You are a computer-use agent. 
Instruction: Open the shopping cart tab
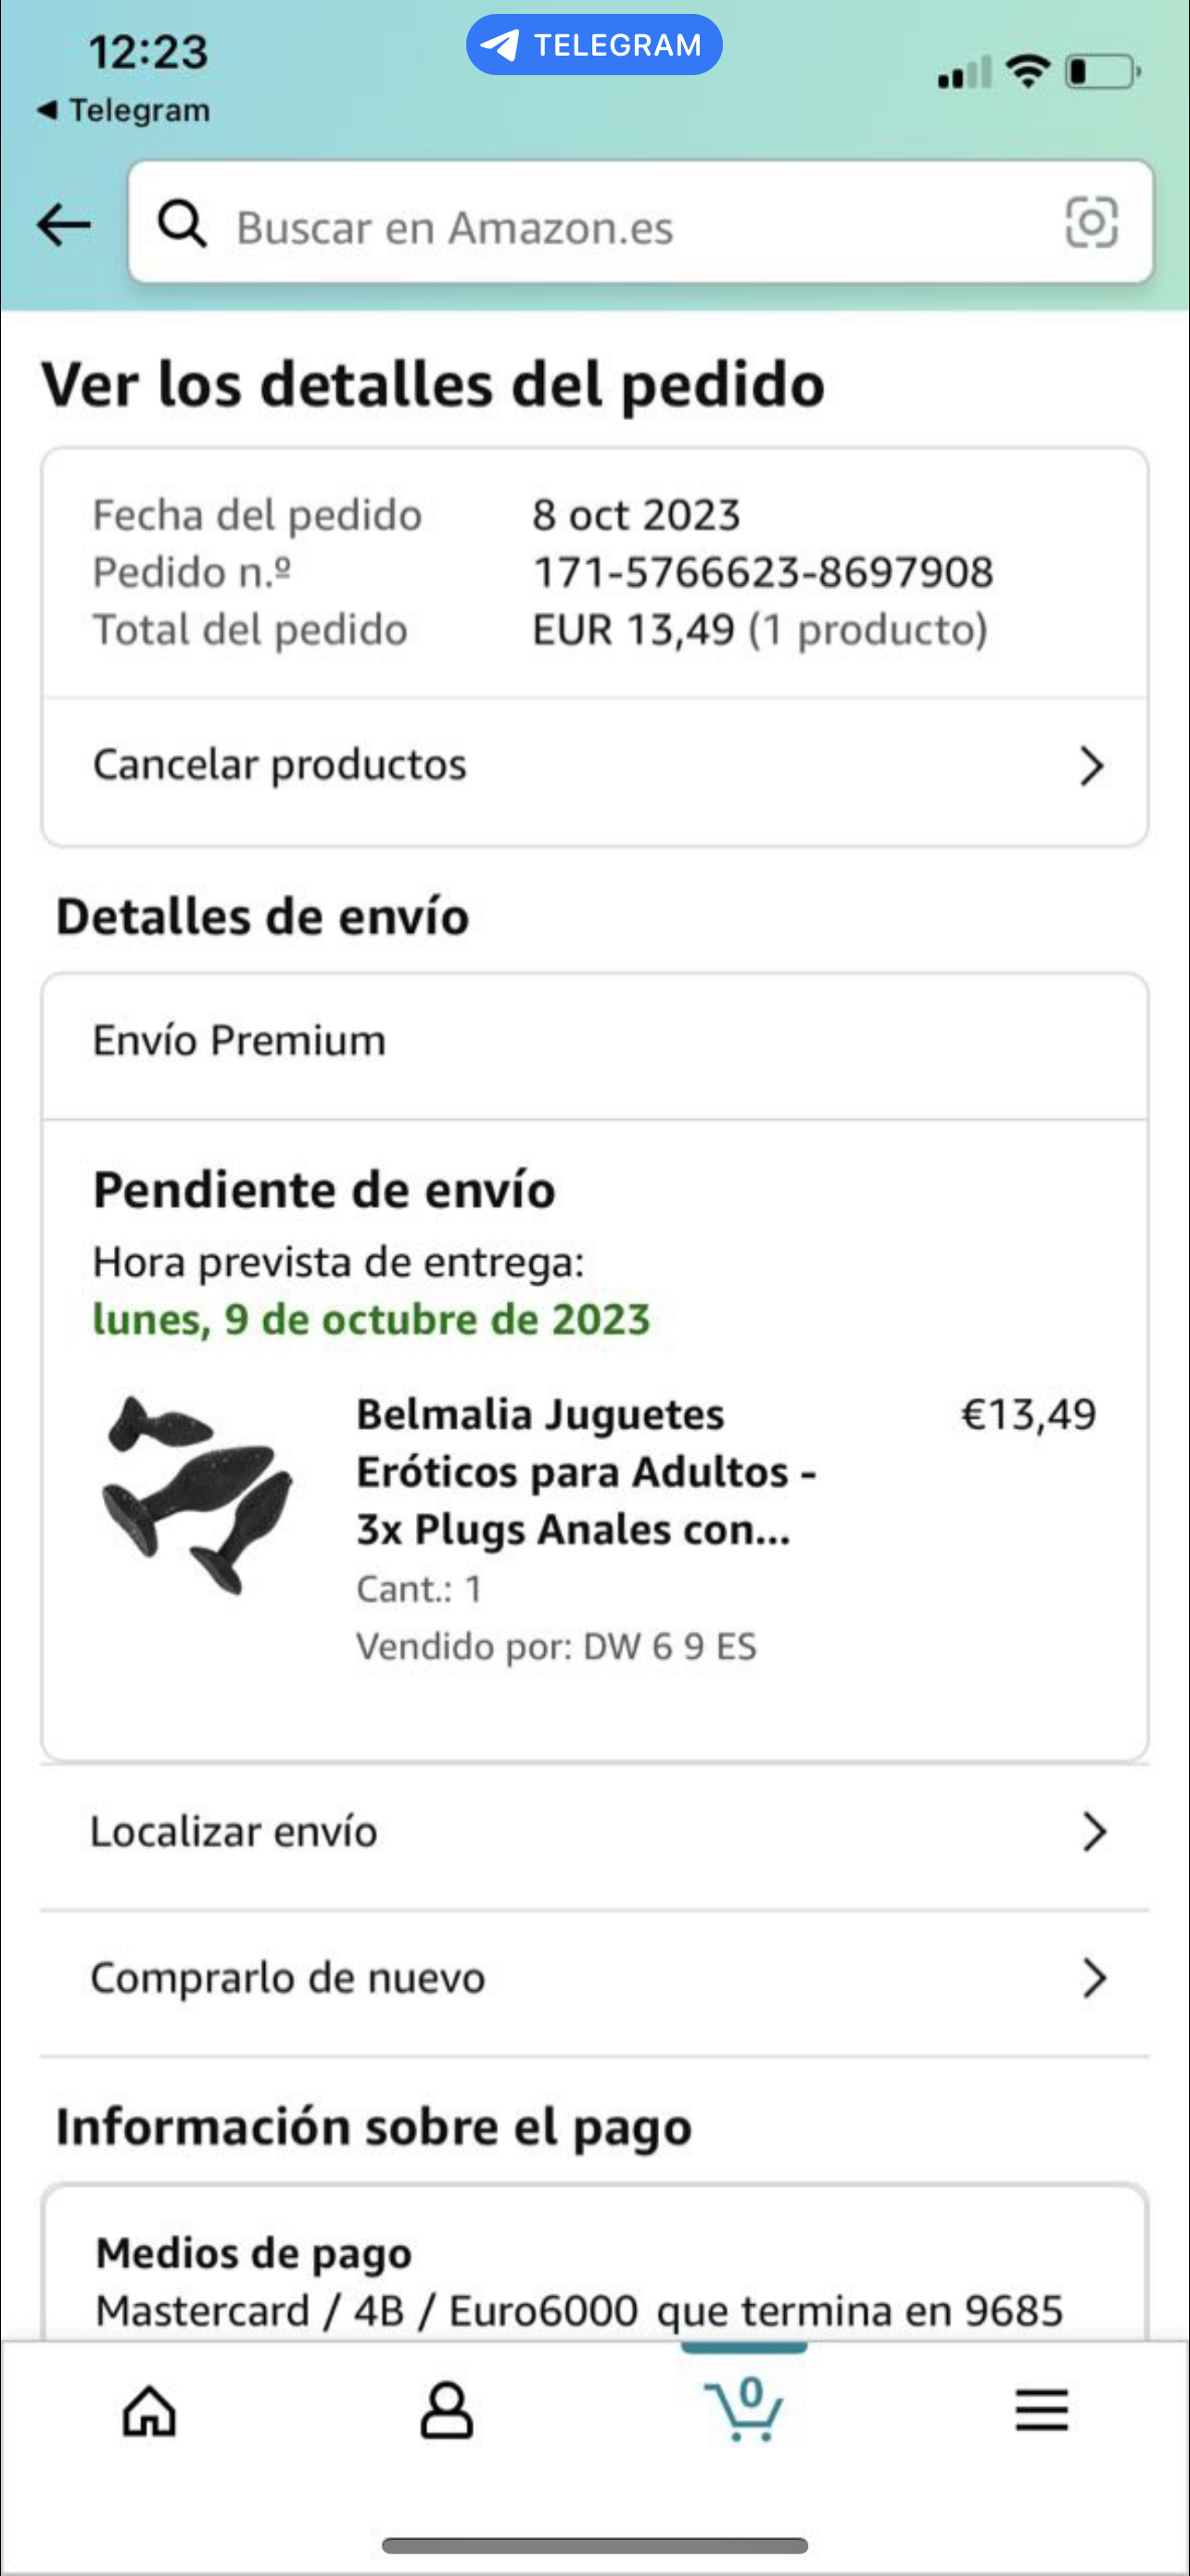click(743, 2409)
